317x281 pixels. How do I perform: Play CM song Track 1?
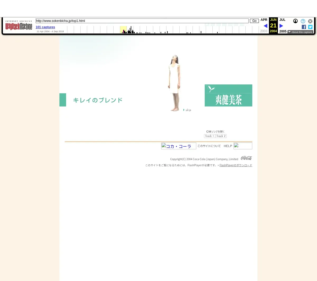209,136
